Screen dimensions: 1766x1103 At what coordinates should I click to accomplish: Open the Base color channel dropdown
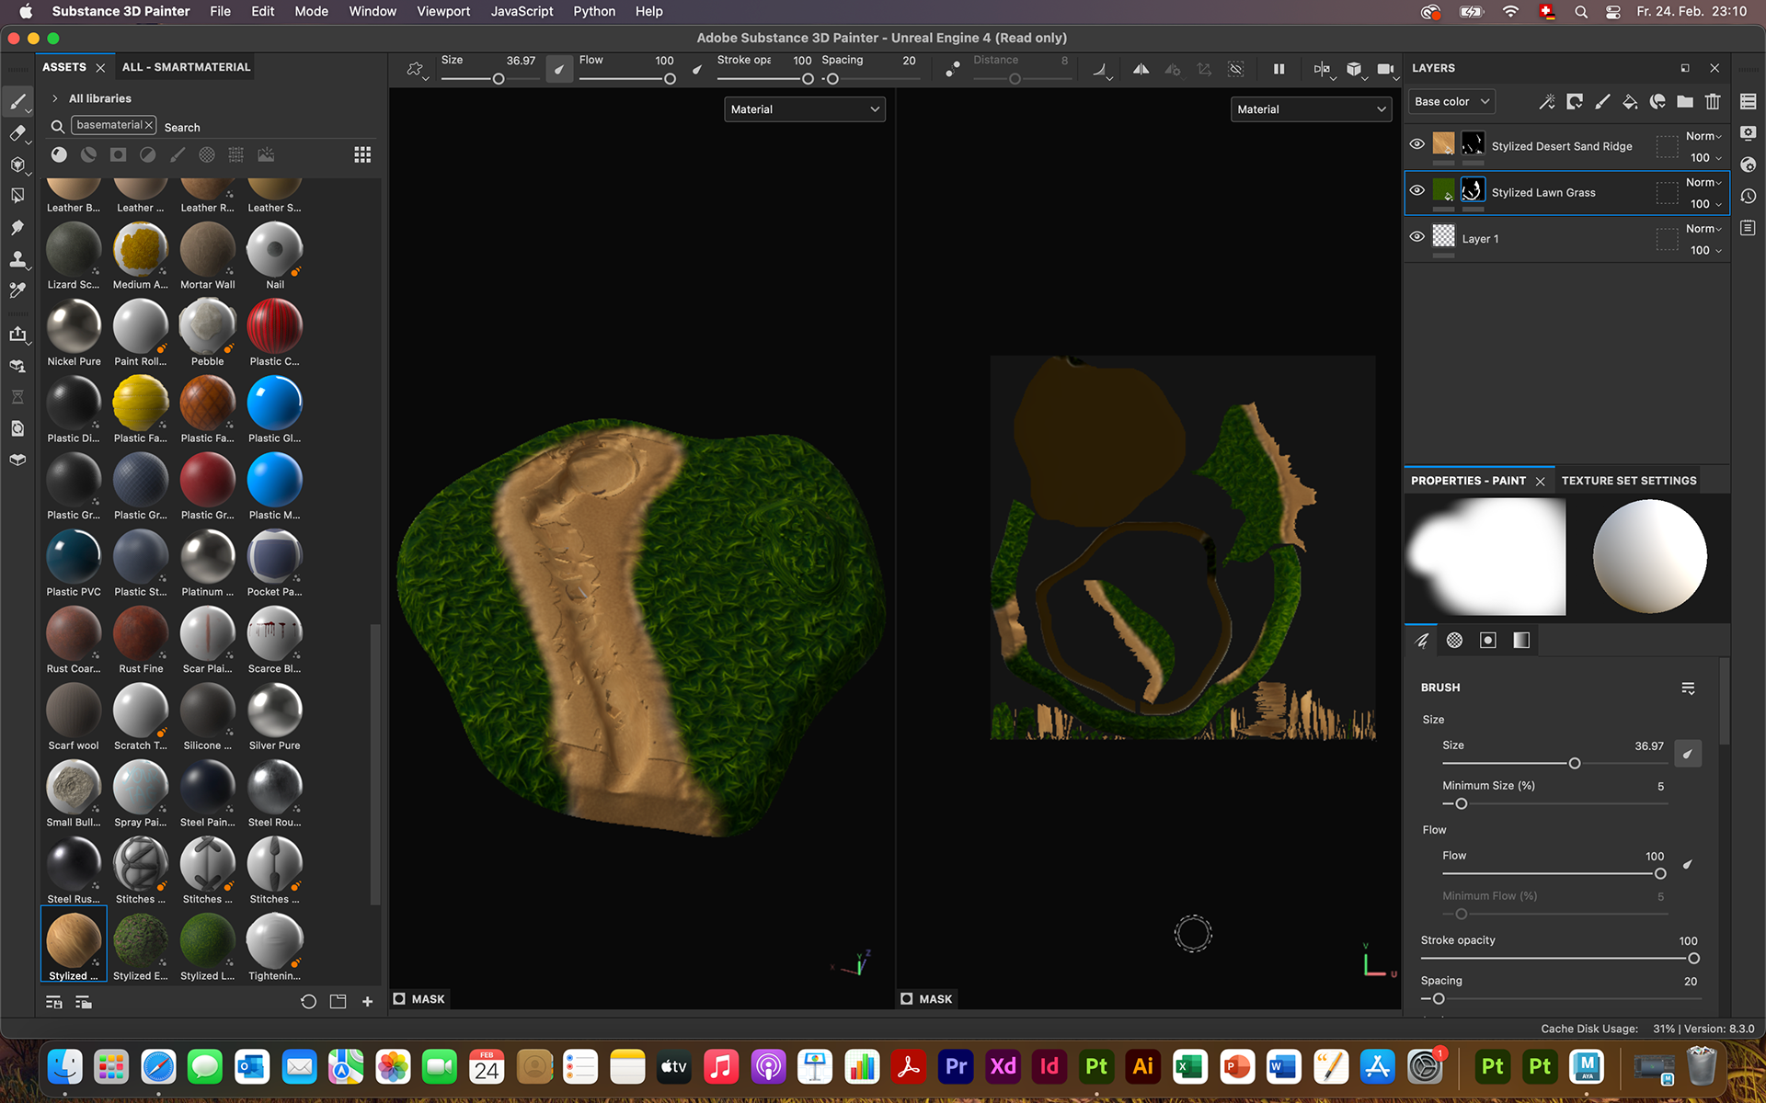[1451, 102]
